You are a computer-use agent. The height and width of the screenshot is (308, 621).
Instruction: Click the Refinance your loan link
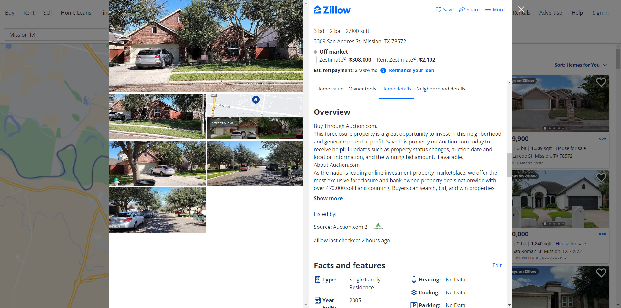click(411, 70)
